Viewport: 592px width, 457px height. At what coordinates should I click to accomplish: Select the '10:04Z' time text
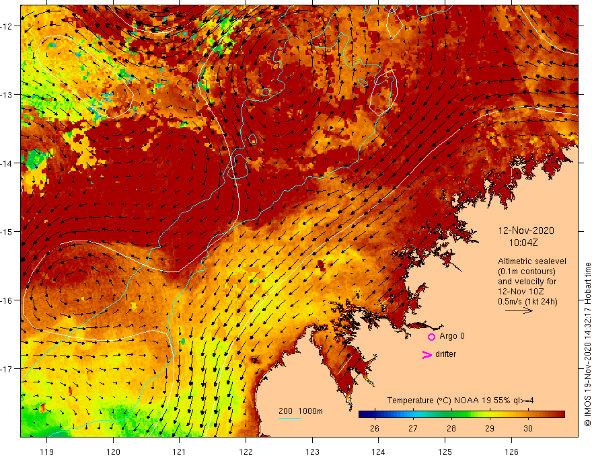[523, 243]
